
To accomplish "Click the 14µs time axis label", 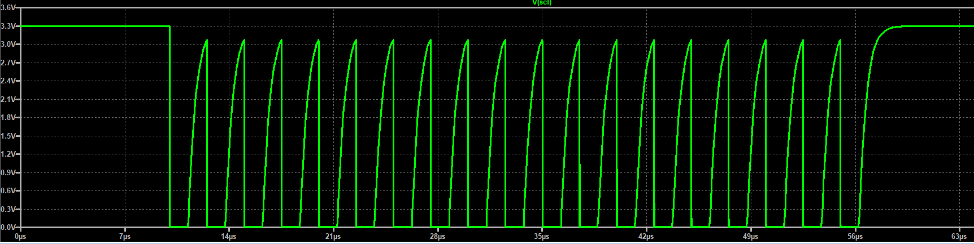I will point(229,237).
